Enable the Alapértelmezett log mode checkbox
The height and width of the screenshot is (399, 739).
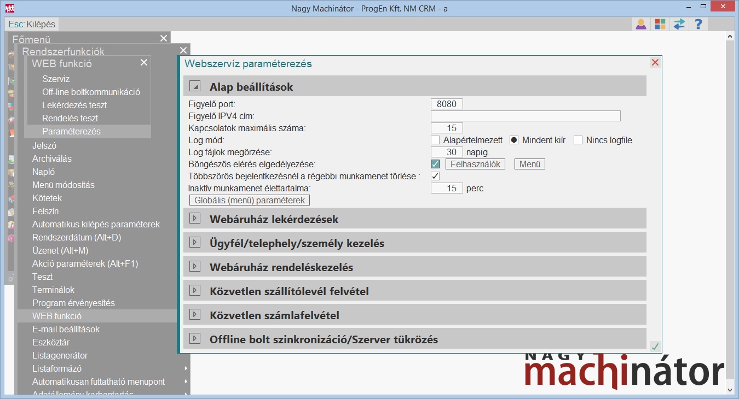pyautogui.click(x=435, y=140)
